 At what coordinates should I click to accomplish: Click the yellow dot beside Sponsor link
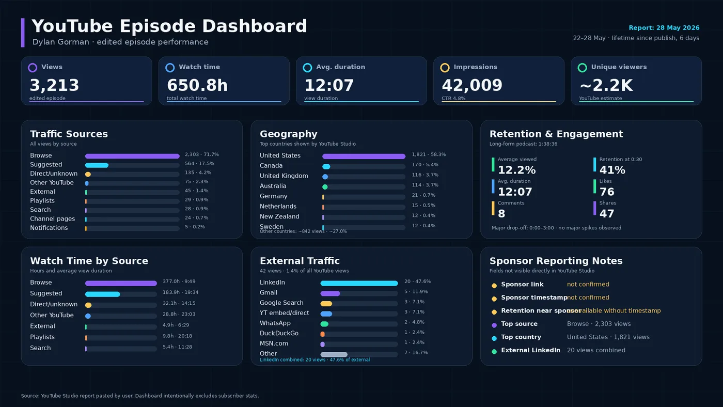tap(494, 286)
